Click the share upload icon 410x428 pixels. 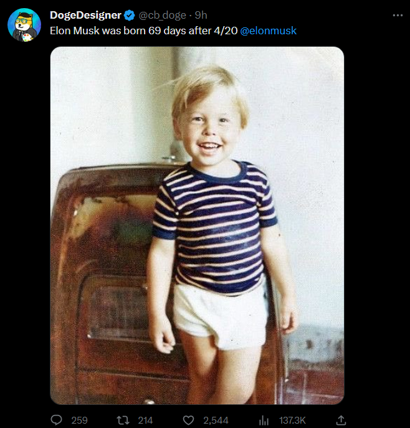[341, 420]
